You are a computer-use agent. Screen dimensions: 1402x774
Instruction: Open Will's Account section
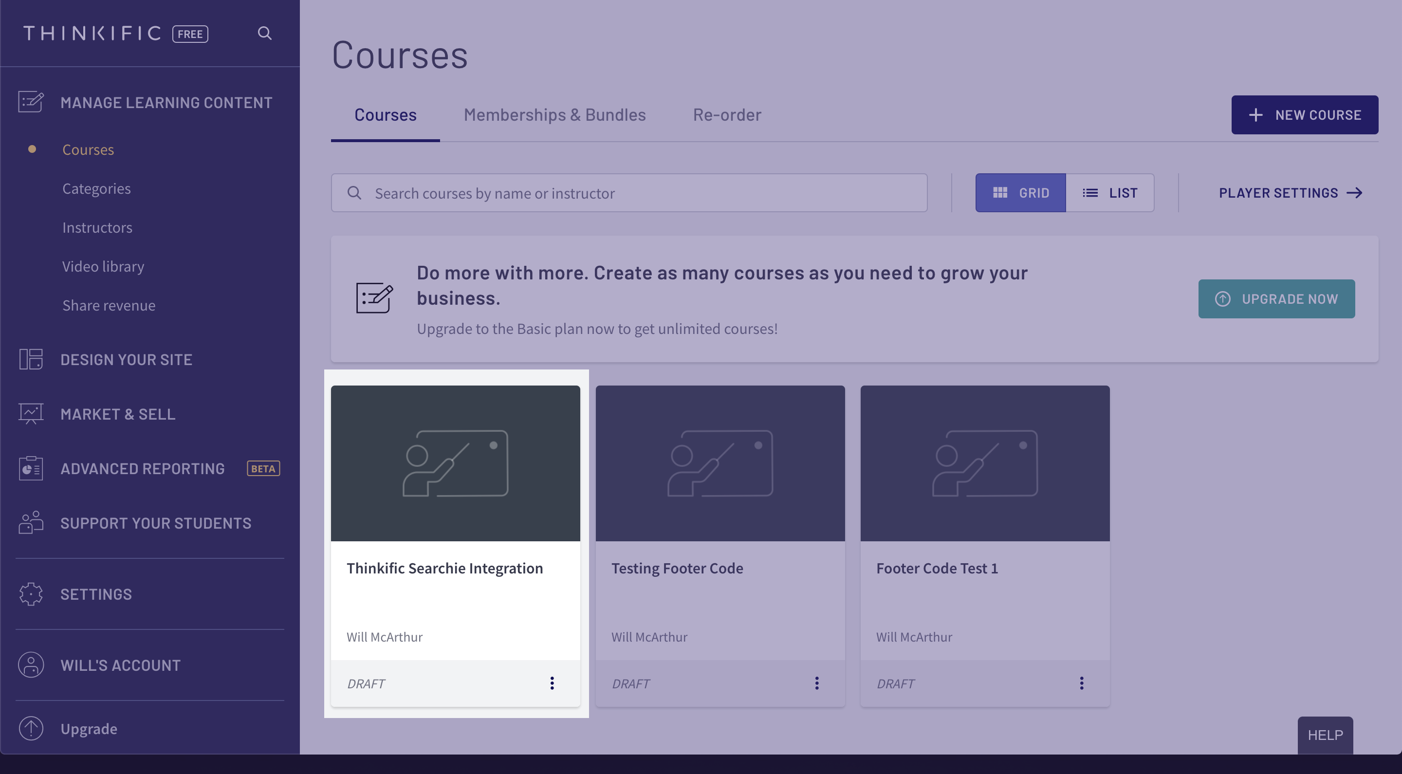(120, 665)
